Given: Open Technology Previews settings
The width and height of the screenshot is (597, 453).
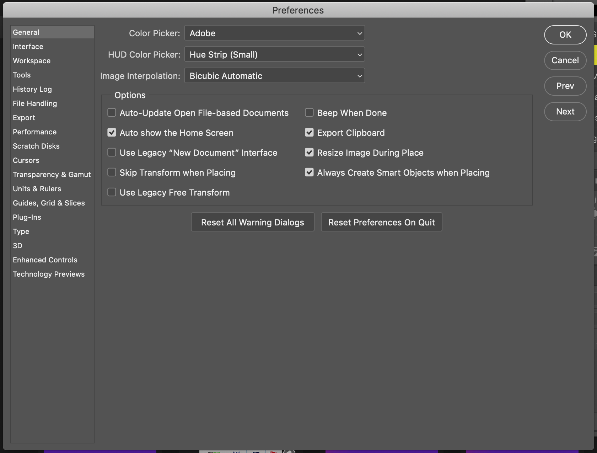Looking at the screenshot, I should click(49, 274).
